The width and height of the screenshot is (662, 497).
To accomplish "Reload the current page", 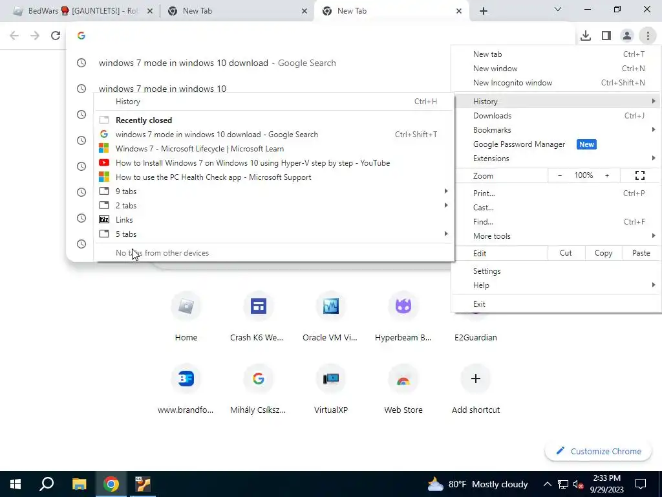I will pos(56,36).
